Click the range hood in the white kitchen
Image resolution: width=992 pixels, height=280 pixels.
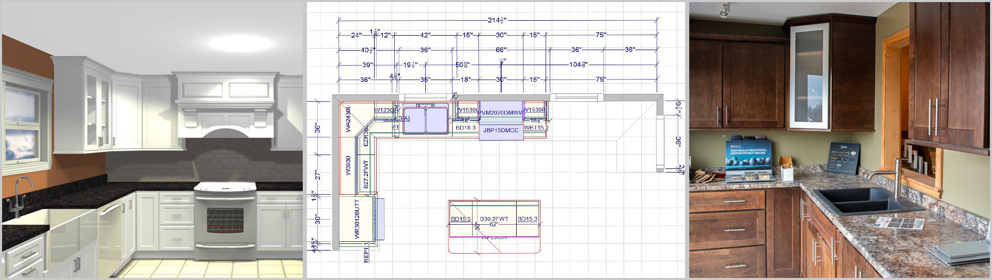point(224,103)
